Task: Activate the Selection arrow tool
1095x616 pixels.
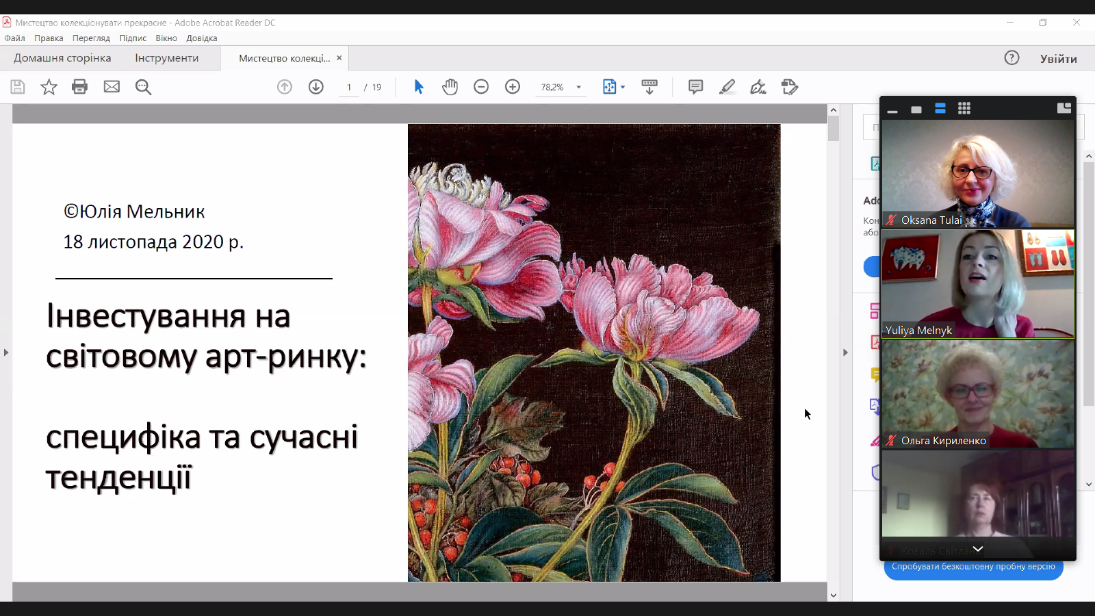Action: tap(419, 87)
